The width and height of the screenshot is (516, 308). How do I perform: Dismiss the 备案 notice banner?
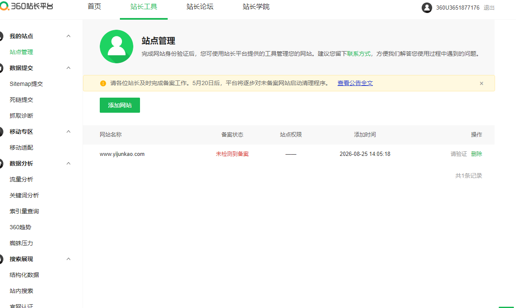pos(482,83)
